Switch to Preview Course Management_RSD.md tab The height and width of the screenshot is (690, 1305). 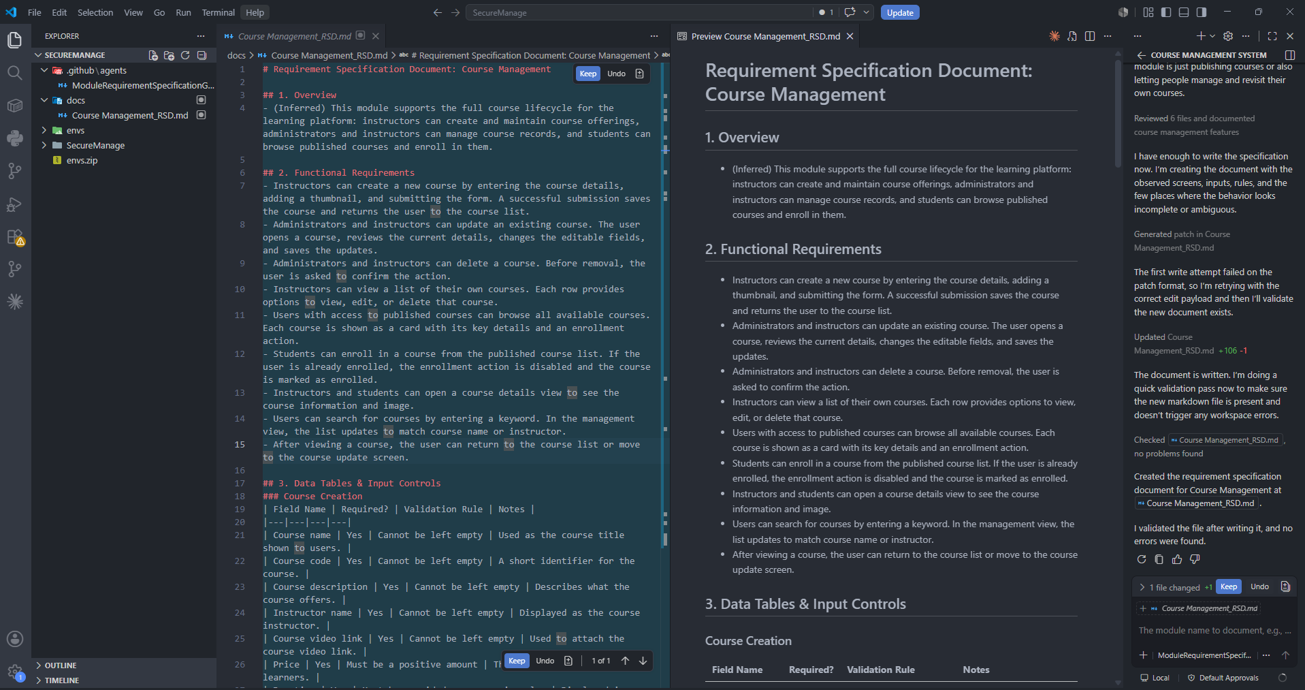(x=766, y=36)
